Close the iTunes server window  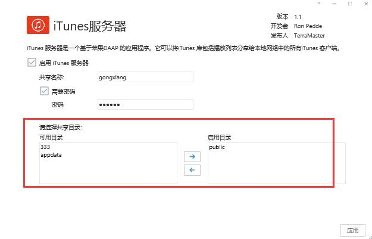[365, 4]
